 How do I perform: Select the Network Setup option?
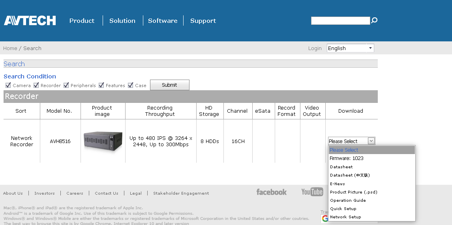click(x=372, y=217)
